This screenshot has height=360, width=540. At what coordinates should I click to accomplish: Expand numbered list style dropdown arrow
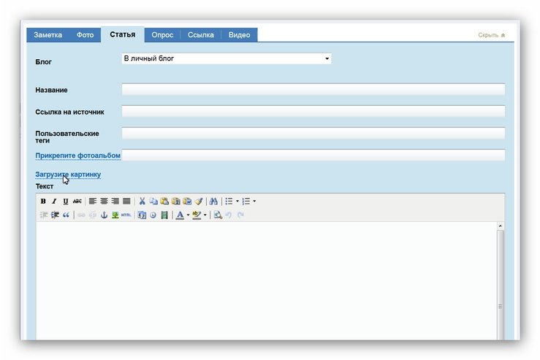pyautogui.click(x=254, y=202)
